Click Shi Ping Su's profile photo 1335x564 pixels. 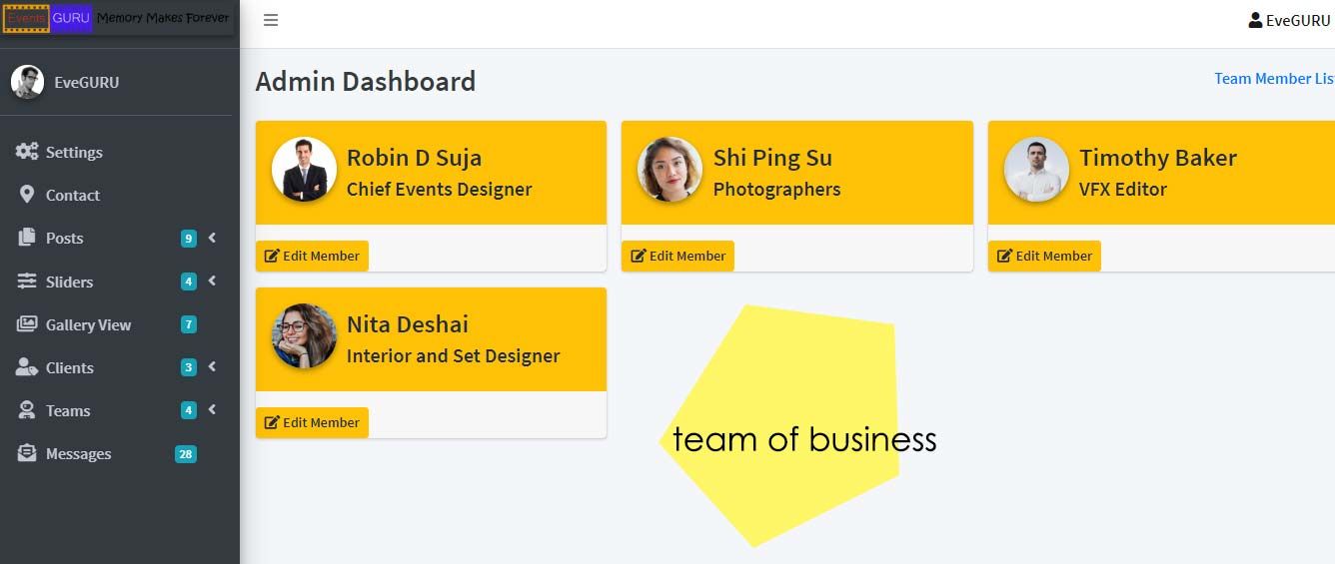coord(669,170)
